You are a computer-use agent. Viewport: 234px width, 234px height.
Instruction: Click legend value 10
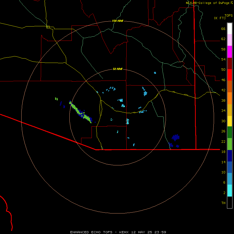click(223, 172)
